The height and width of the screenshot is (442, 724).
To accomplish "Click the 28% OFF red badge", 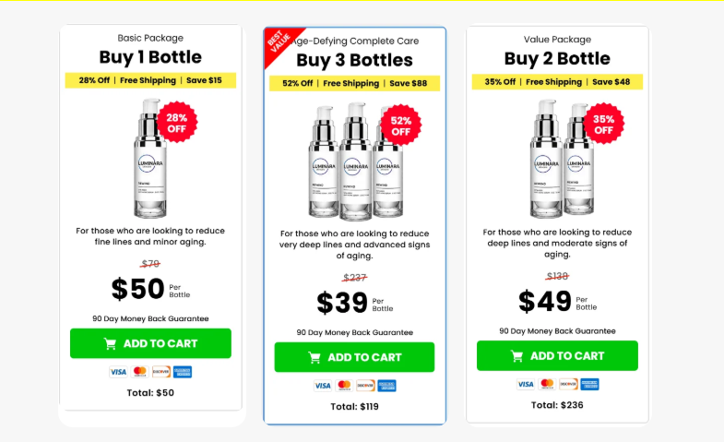I will coord(177,125).
